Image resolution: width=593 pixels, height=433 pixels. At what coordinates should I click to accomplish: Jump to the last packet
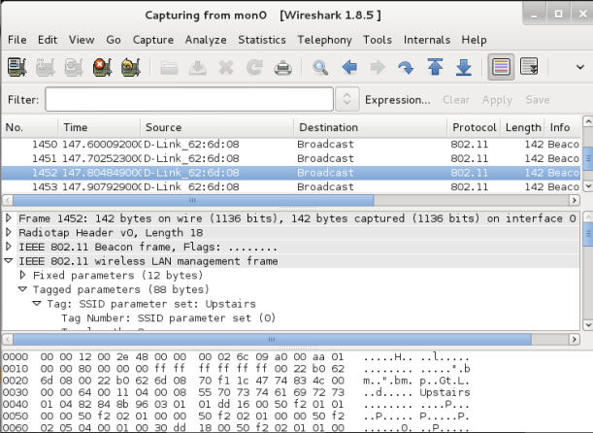[463, 67]
